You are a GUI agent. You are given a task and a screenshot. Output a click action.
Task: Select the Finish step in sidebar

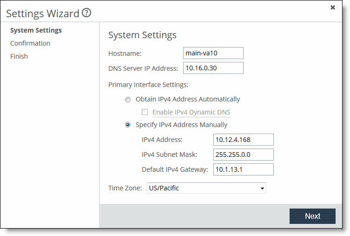tap(19, 56)
